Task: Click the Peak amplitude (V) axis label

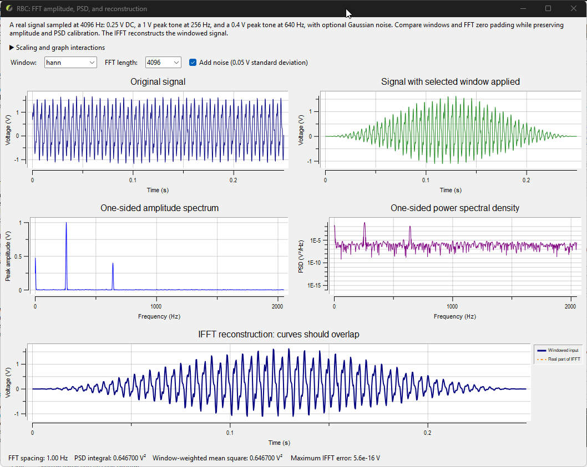Action: pos(8,256)
